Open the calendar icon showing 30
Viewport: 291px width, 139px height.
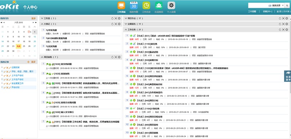click(133, 5)
